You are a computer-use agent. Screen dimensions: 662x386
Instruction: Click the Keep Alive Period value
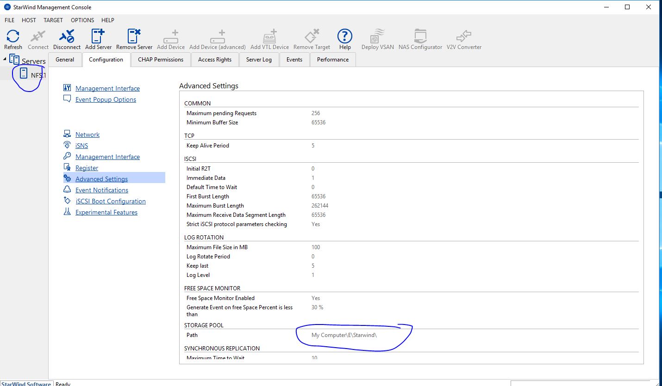point(313,146)
